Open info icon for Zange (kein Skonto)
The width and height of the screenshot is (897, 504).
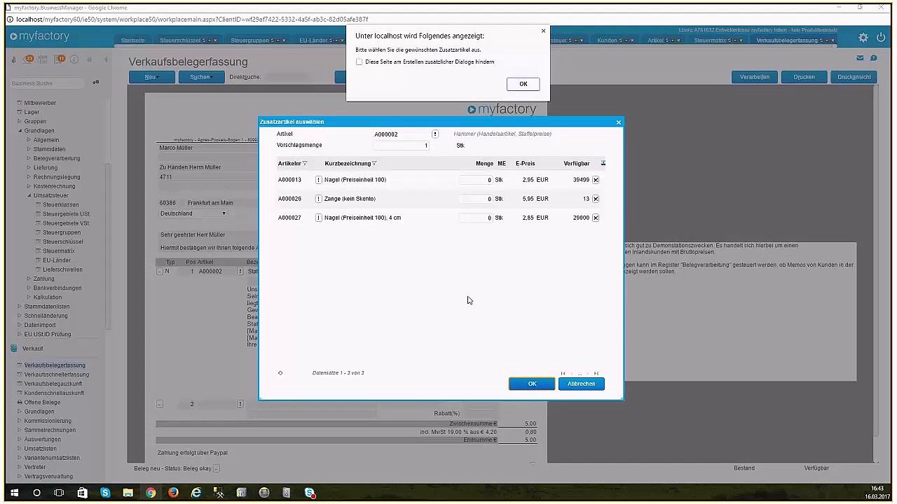(318, 199)
